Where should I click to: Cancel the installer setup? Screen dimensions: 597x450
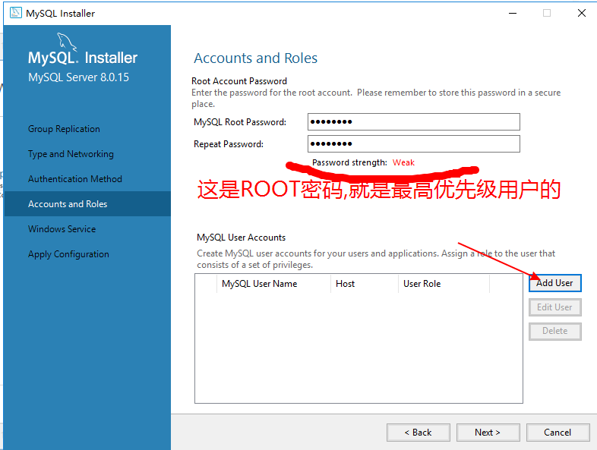558,433
